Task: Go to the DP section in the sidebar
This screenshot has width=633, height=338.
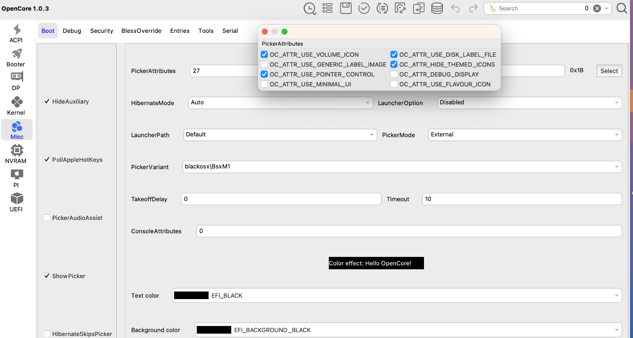Action: (x=16, y=81)
